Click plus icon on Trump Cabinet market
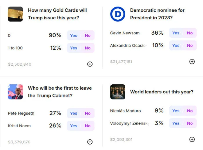This screenshot has height=150, width=203. pyautogui.click(x=90, y=142)
